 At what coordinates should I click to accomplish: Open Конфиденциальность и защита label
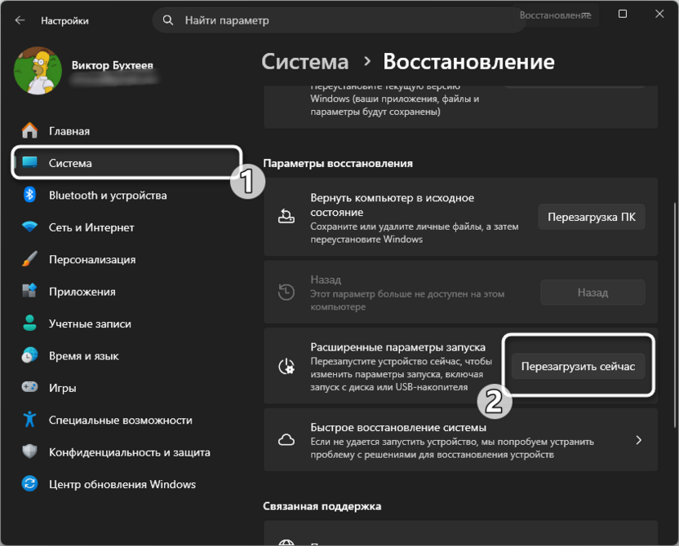(130, 452)
